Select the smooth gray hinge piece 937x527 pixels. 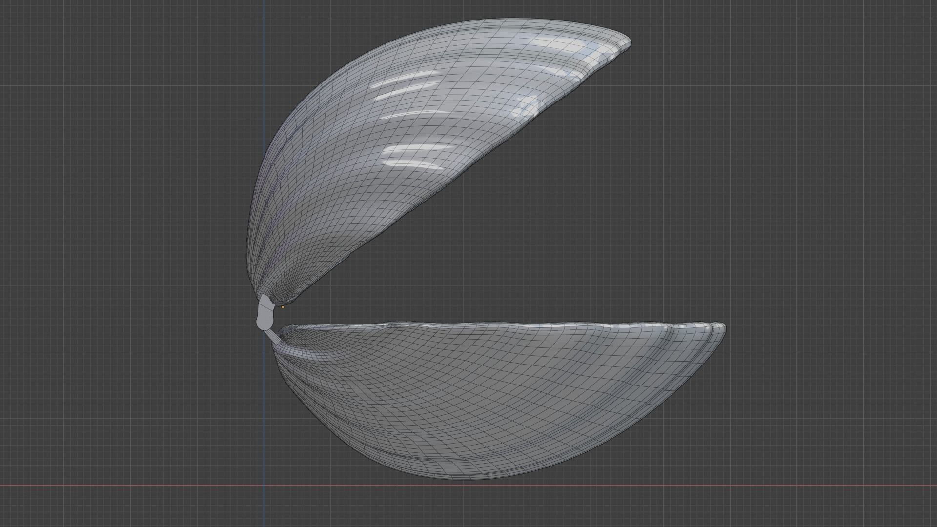click(265, 313)
